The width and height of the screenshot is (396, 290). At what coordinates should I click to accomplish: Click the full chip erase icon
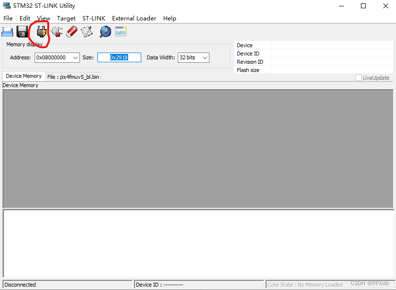(x=71, y=31)
